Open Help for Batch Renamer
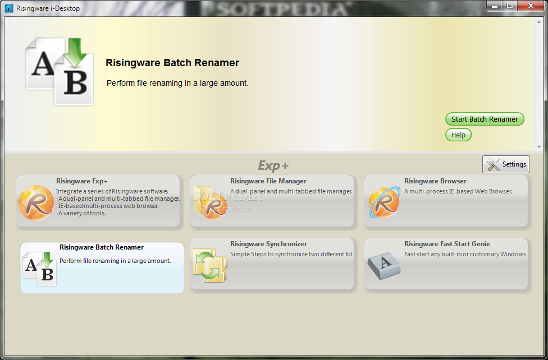Image resolution: width=548 pixels, height=360 pixels. point(458,135)
